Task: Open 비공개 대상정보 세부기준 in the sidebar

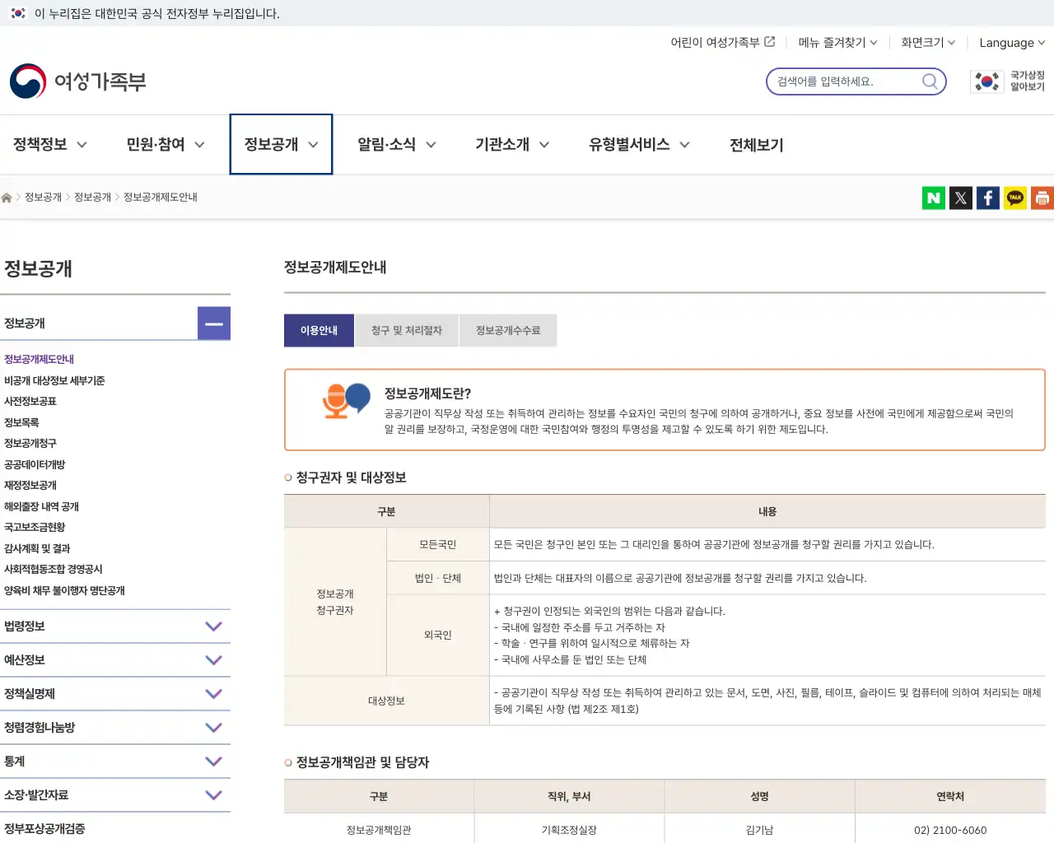Action: click(54, 381)
